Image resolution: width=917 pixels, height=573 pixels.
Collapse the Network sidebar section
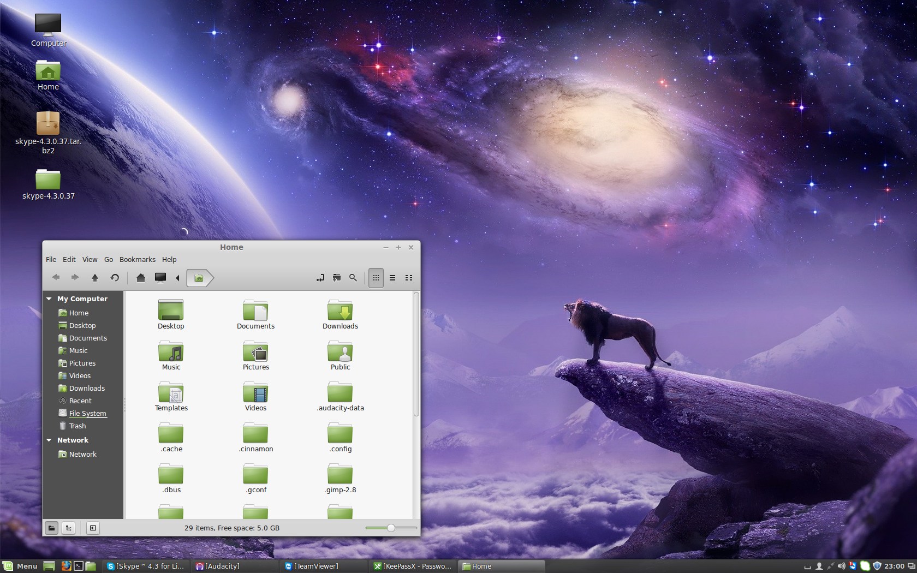(49, 440)
